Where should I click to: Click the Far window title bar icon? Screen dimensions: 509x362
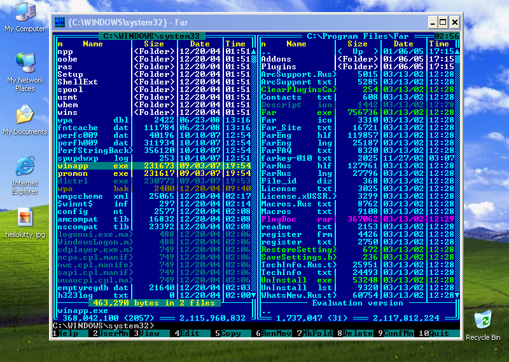click(60, 22)
